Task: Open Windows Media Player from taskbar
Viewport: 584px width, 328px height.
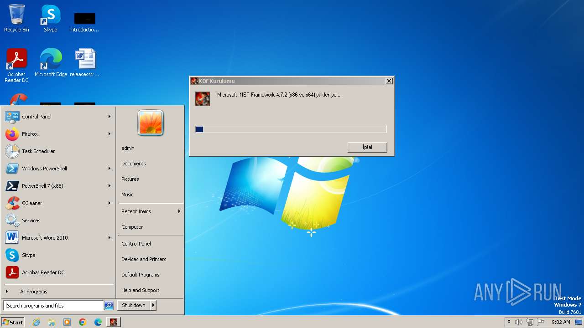Action: 67,322
